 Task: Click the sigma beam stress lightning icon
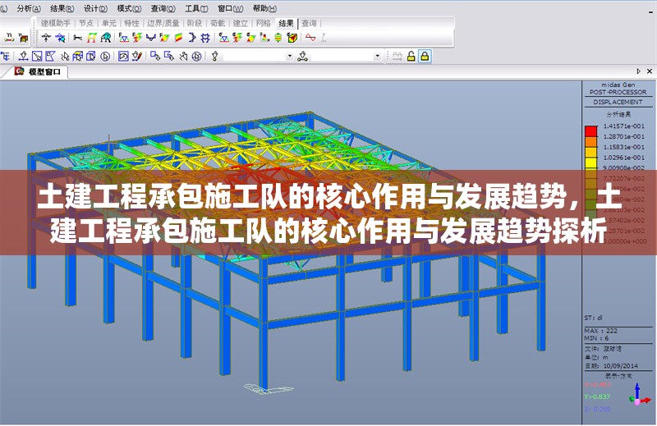pyautogui.click(x=237, y=38)
